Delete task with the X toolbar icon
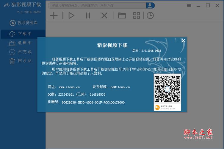This screenshot has height=149, width=224. point(104,15)
